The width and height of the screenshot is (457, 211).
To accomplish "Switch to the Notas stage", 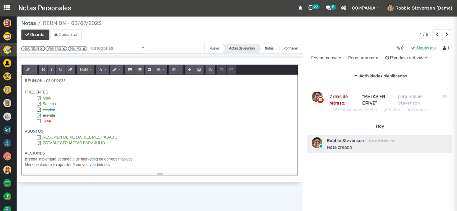I will (x=269, y=48).
